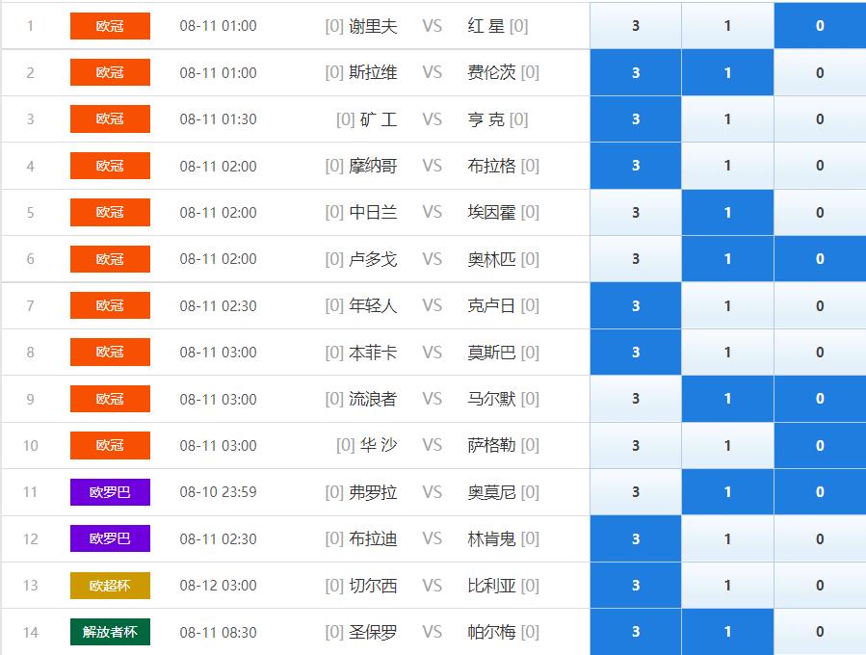
Task: Click the 欧冠 tag in row 5
Action: tap(110, 212)
